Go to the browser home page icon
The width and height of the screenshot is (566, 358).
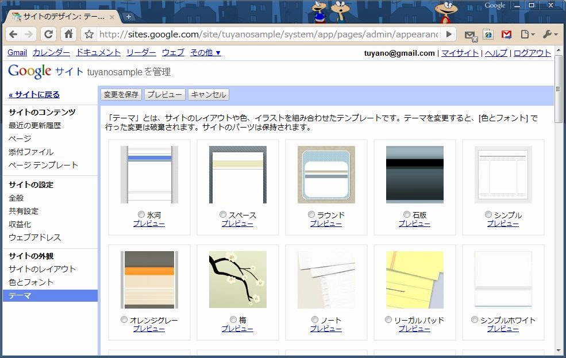68,34
